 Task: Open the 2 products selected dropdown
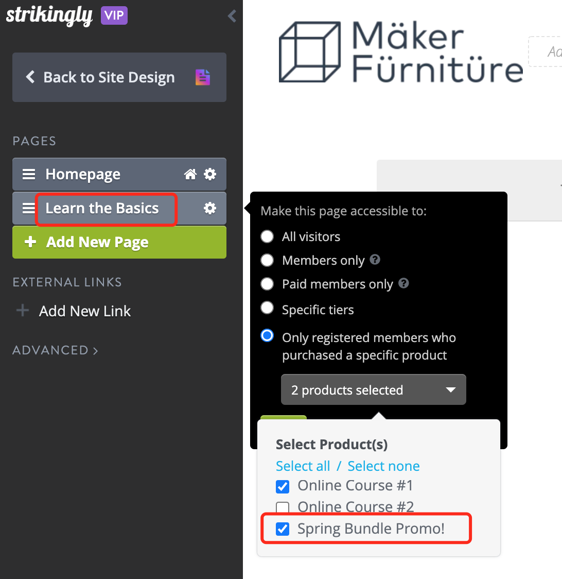(374, 389)
